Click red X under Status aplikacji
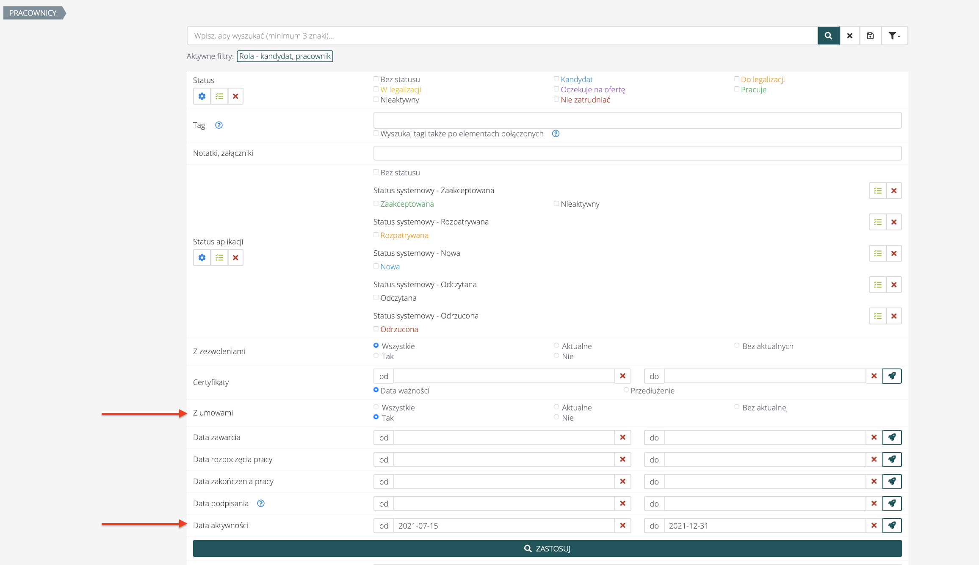979x565 pixels. click(235, 258)
